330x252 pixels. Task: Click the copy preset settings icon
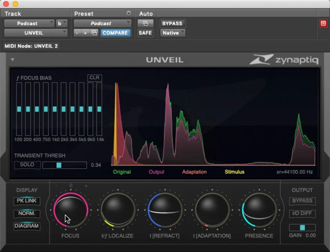[x=94, y=33]
